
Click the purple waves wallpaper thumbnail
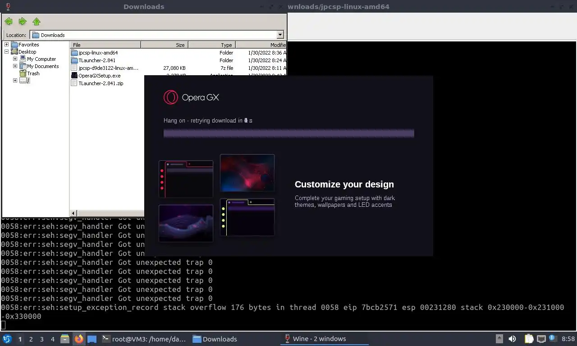(186, 223)
